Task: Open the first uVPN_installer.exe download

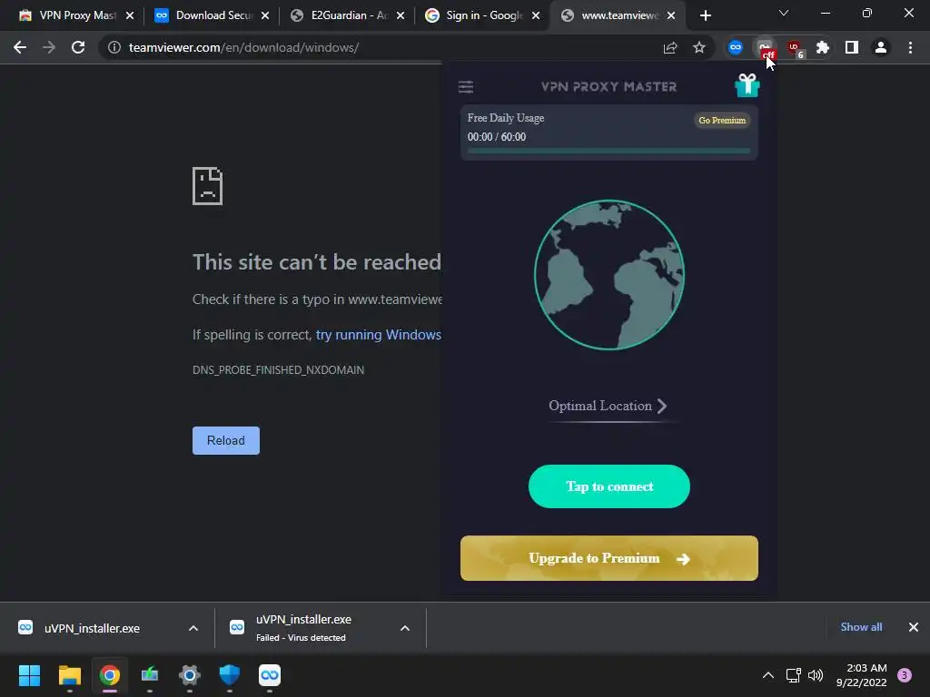Action: tap(92, 628)
